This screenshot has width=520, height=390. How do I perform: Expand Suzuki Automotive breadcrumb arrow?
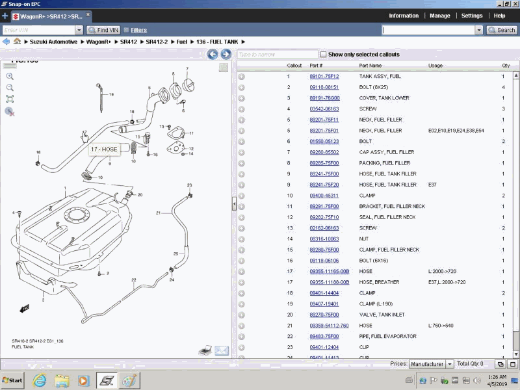(x=82, y=42)
